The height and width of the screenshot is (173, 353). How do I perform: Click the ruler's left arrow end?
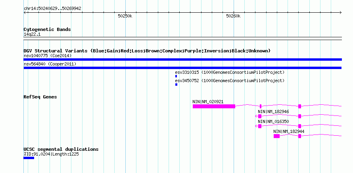(25, 13)
